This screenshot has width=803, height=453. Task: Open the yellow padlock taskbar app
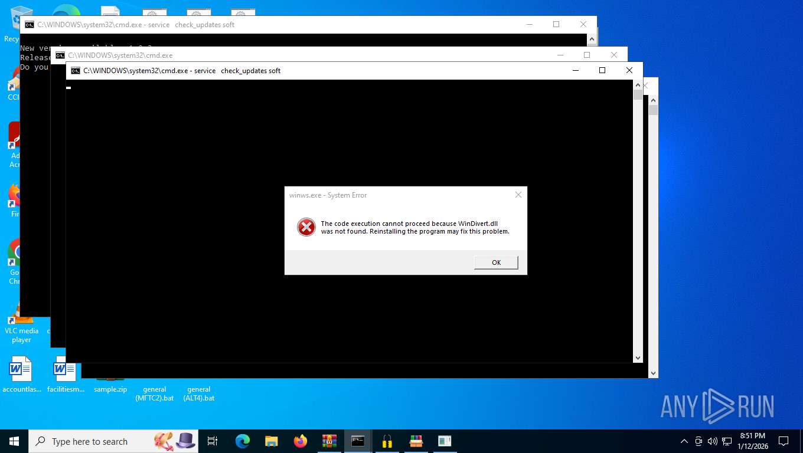click(x=387, y=441)
